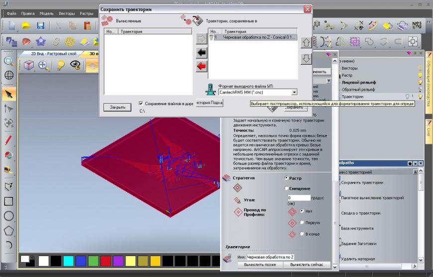The width and height of the screenshot is (433, 277).
Task: Move toolpath down with the down arrow
Action: [x=306, y=59]
